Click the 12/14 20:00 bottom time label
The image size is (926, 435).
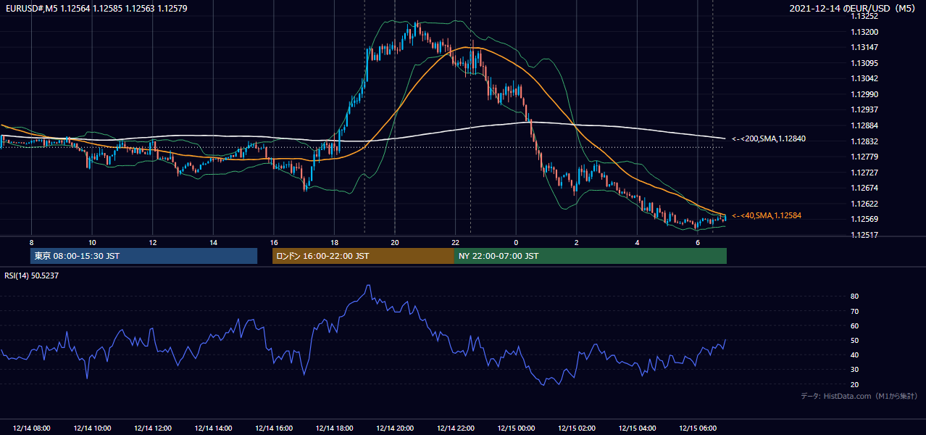395,428
